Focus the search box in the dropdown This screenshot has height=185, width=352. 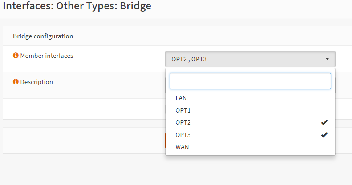tap(250, 81)
